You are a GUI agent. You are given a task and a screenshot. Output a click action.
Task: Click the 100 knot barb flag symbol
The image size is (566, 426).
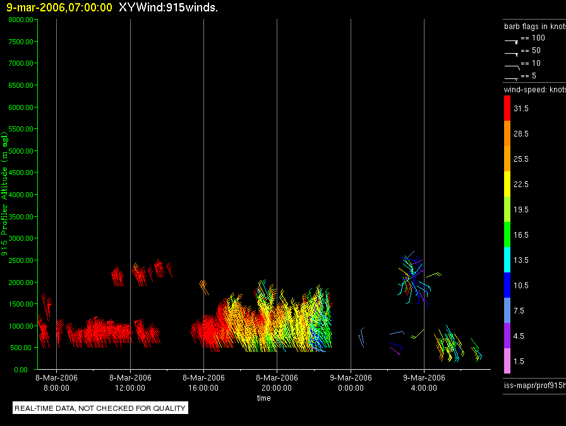[511, 42]
